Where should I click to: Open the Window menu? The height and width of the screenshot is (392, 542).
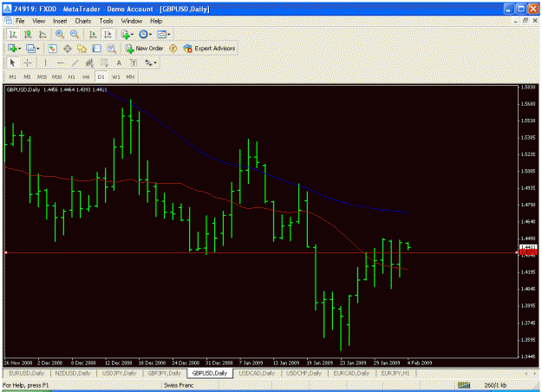click(131, 21)
